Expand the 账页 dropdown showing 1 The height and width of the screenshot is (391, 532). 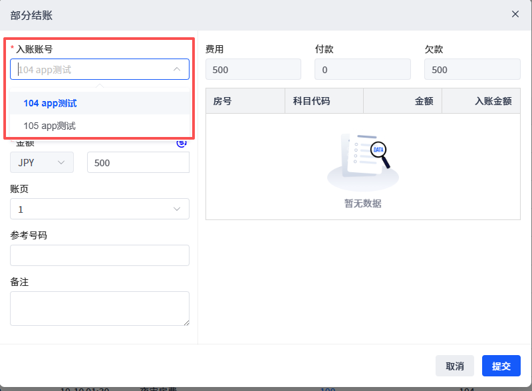pyautogui.click(x=99, y=209)
